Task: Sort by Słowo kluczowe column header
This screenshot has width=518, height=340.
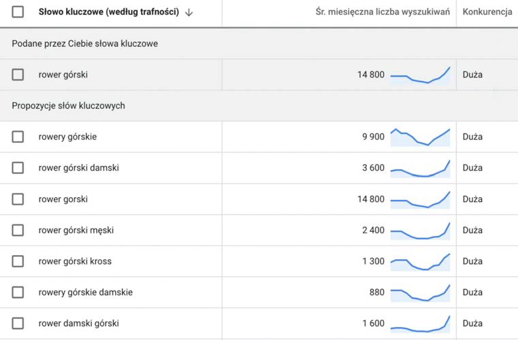Action: tap(109, 12)
